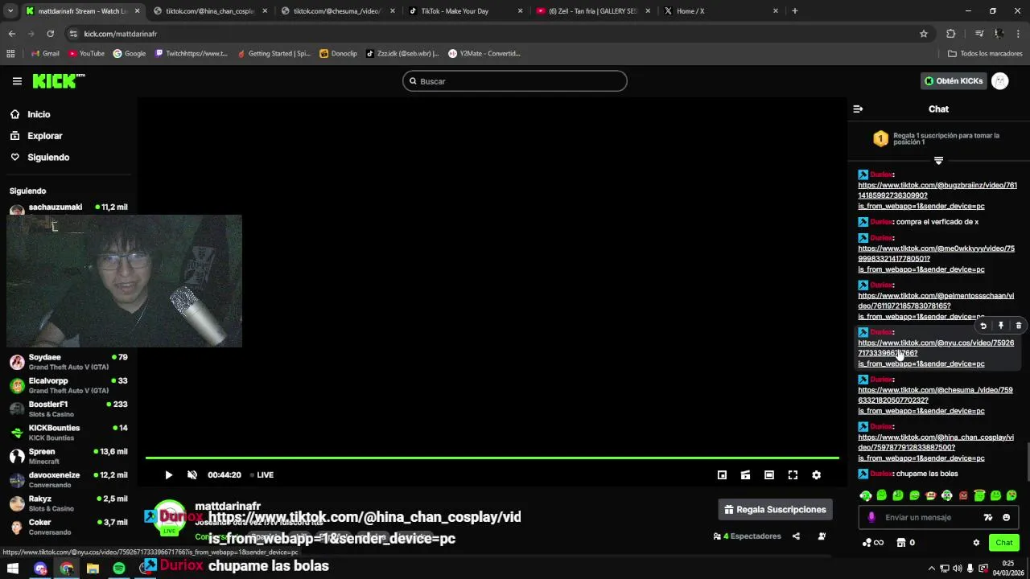The image size is (1030, 579).
Task: Jump to LIVE in the player
Action: click(x=262, y=475)
